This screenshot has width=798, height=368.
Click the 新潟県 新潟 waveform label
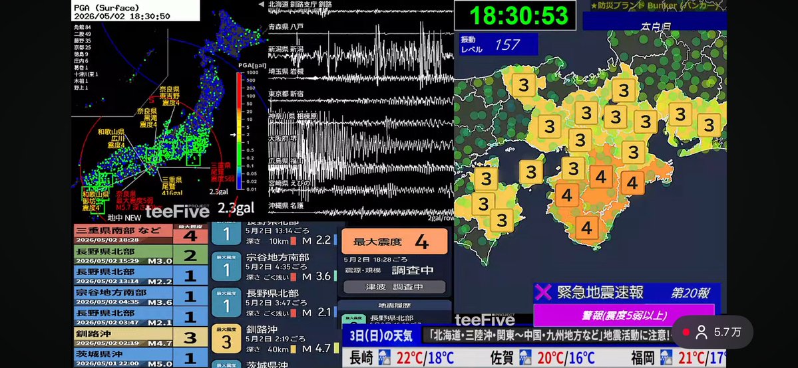pos(286,48)
